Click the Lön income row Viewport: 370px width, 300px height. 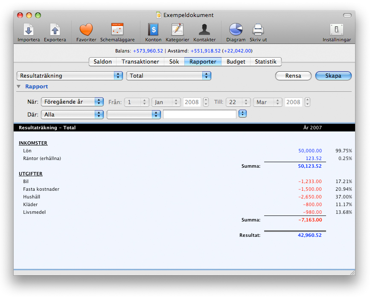[184, 151]
